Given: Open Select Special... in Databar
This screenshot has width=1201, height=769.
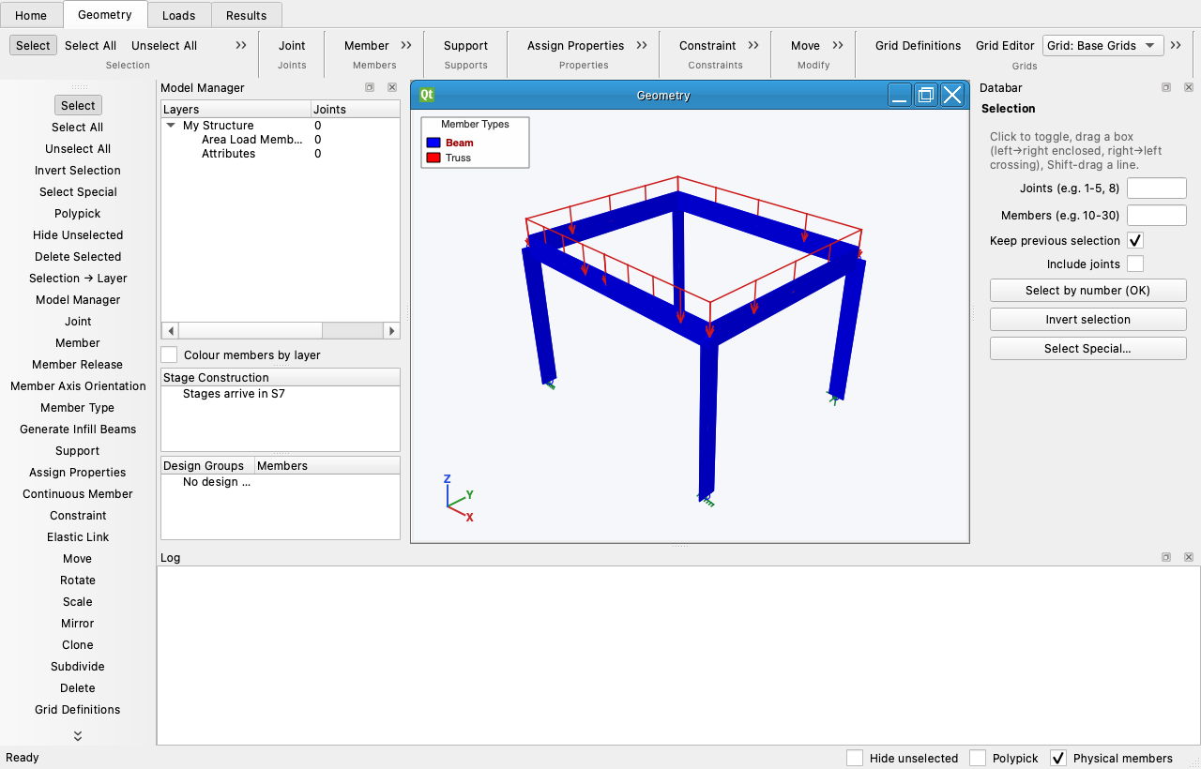Looking at the screenshot, I should (x=1087, y=348).
